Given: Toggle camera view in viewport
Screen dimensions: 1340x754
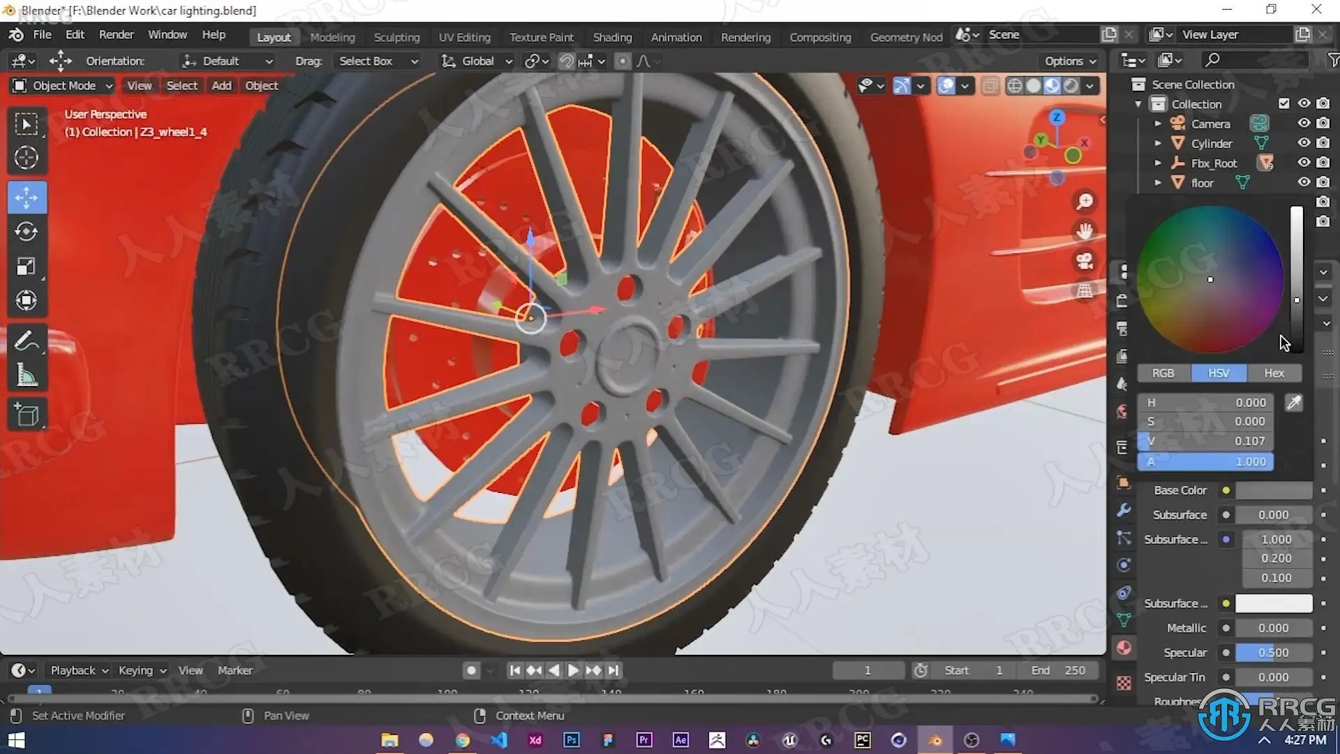Looking at the screenshot, I should click(x=1084, y=261).
